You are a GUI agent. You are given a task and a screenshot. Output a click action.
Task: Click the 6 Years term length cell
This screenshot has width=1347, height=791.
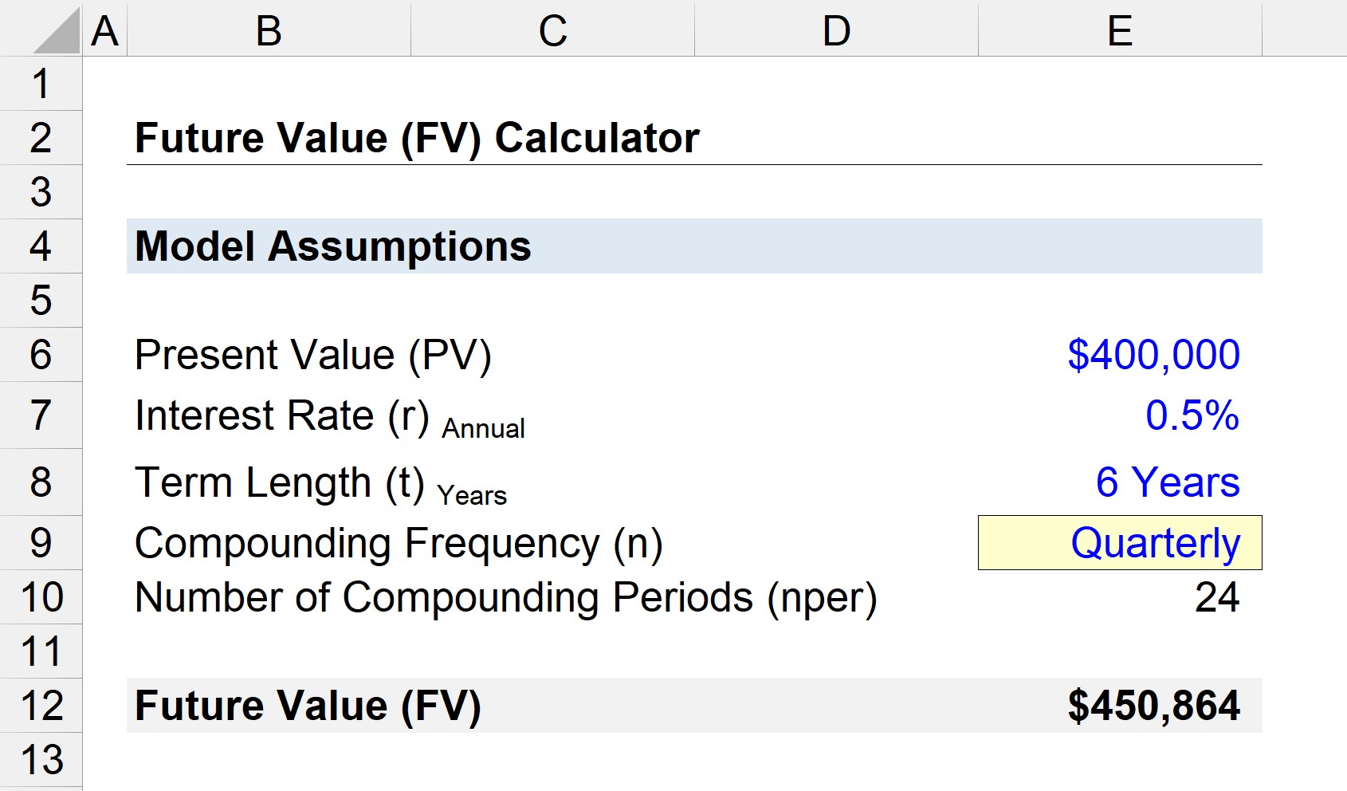pos(1120,482)
